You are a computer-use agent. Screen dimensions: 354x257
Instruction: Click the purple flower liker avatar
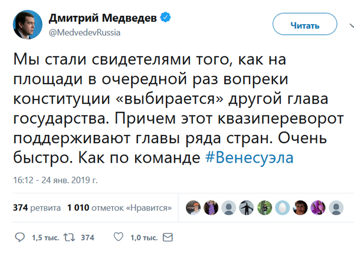(319, 207)
